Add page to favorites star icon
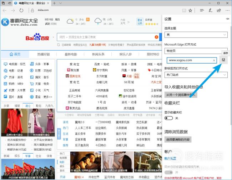232x180 pixels. tap(190, 10)
